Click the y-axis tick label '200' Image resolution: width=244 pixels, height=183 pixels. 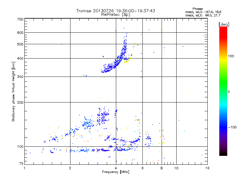pos(20,102)
